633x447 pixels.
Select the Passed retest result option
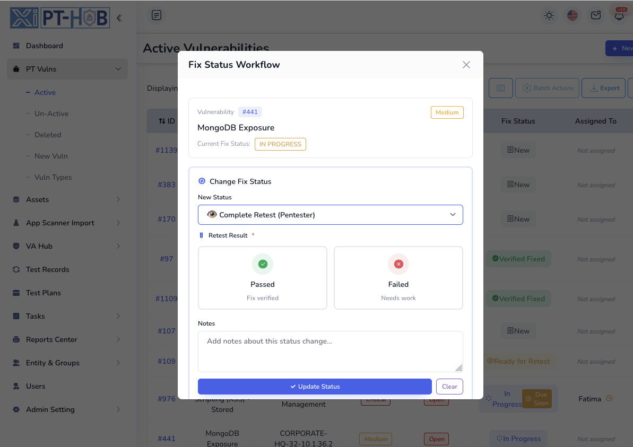(x=263, y=277)
